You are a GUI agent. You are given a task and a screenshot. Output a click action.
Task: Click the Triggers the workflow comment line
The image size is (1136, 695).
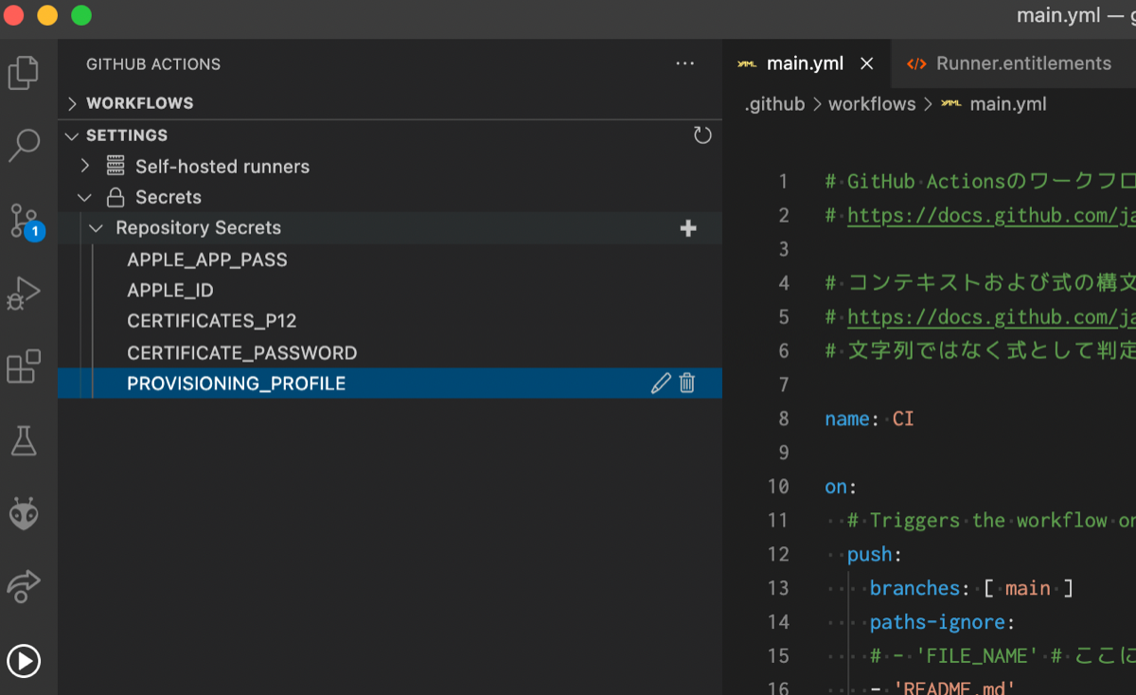[x=991, y=521]
